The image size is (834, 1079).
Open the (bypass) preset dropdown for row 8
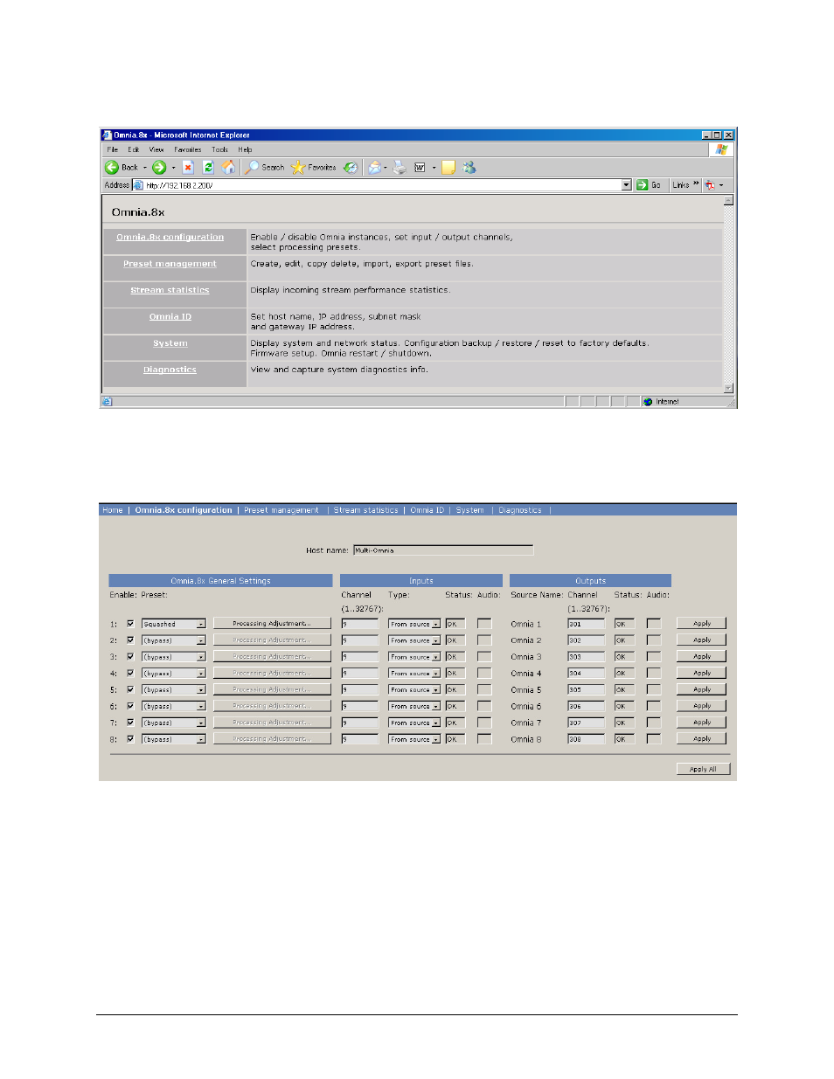click(174, 739)
